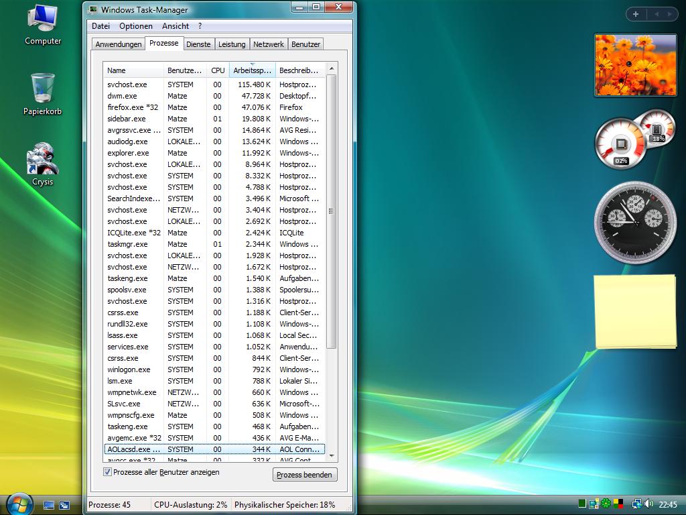Viewport: 686px width, 515px height.
Task: Open the Ansicht menu
Action: click(176, 26)
